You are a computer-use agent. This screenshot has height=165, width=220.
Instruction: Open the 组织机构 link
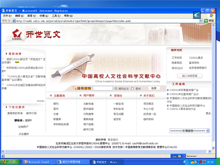(148, 119)
